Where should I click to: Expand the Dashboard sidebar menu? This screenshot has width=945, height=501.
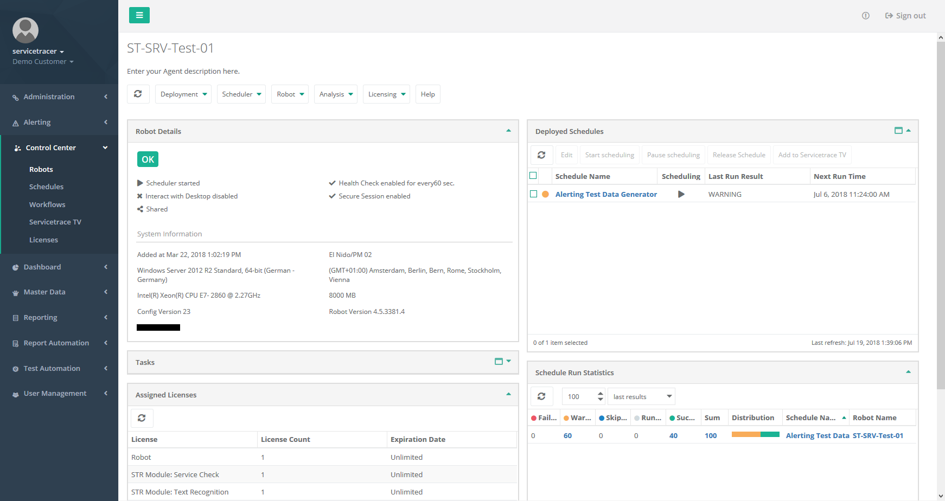59,267
